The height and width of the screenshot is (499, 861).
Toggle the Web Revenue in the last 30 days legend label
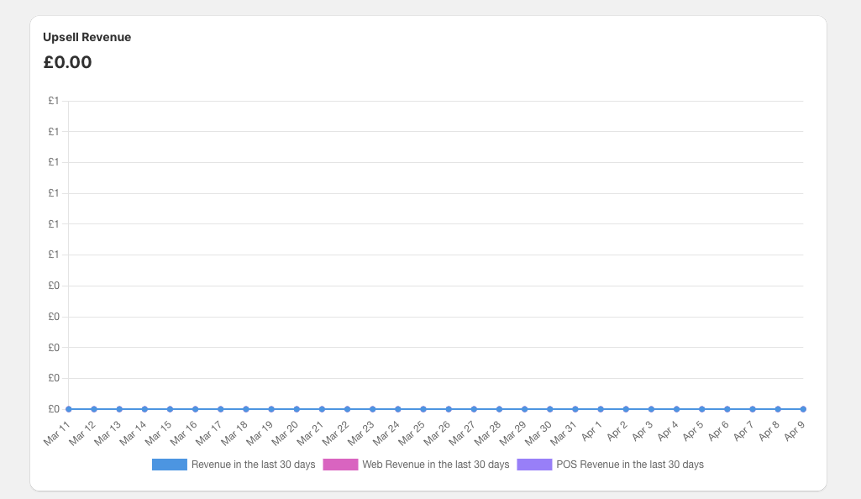point(435,465)
